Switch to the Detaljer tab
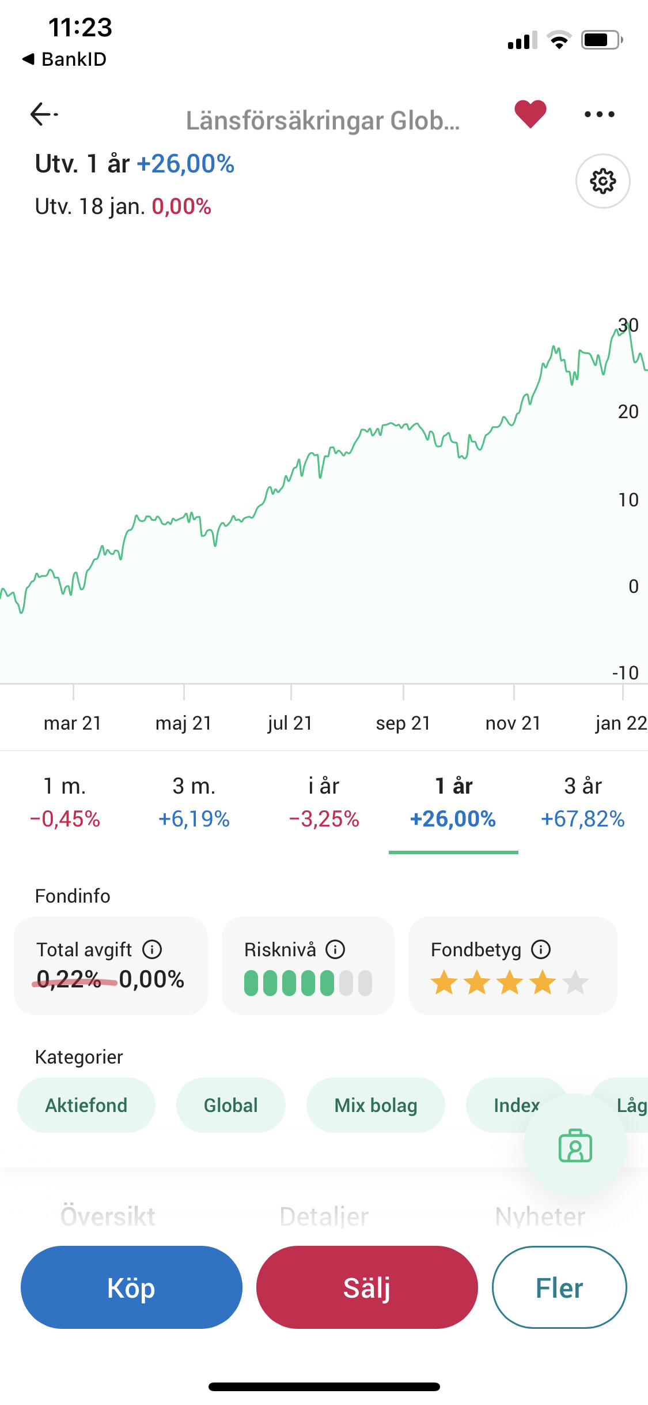This screenshot has width=648, height=1405. click(324, 1216)
